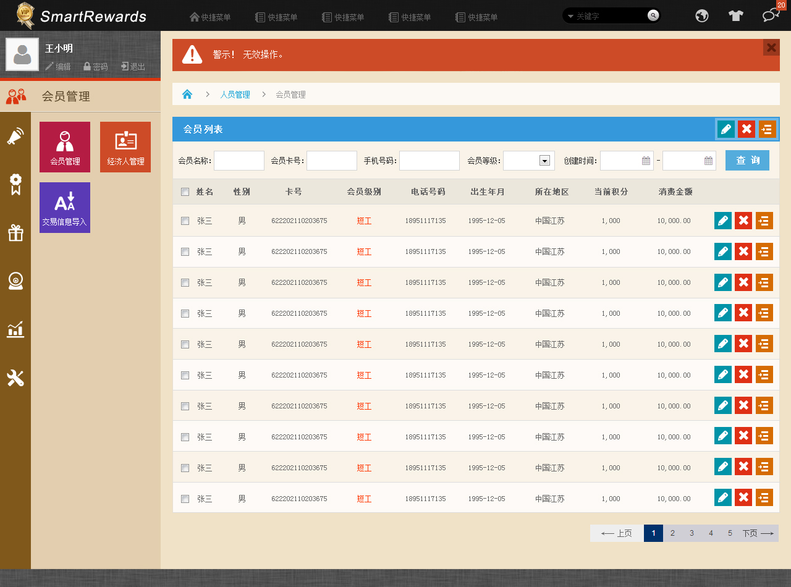Go to previous page with 上页
Viewport: 791px width, 587px height.
click(617, 533)
